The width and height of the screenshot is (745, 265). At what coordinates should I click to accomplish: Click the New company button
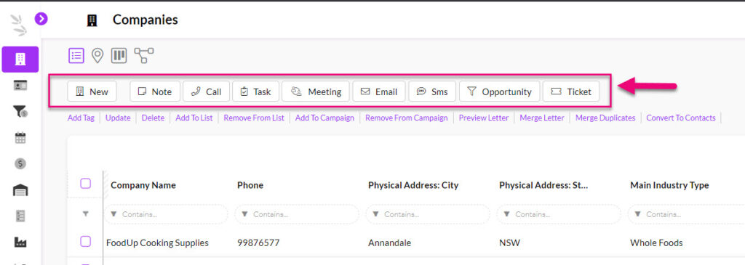92,91
